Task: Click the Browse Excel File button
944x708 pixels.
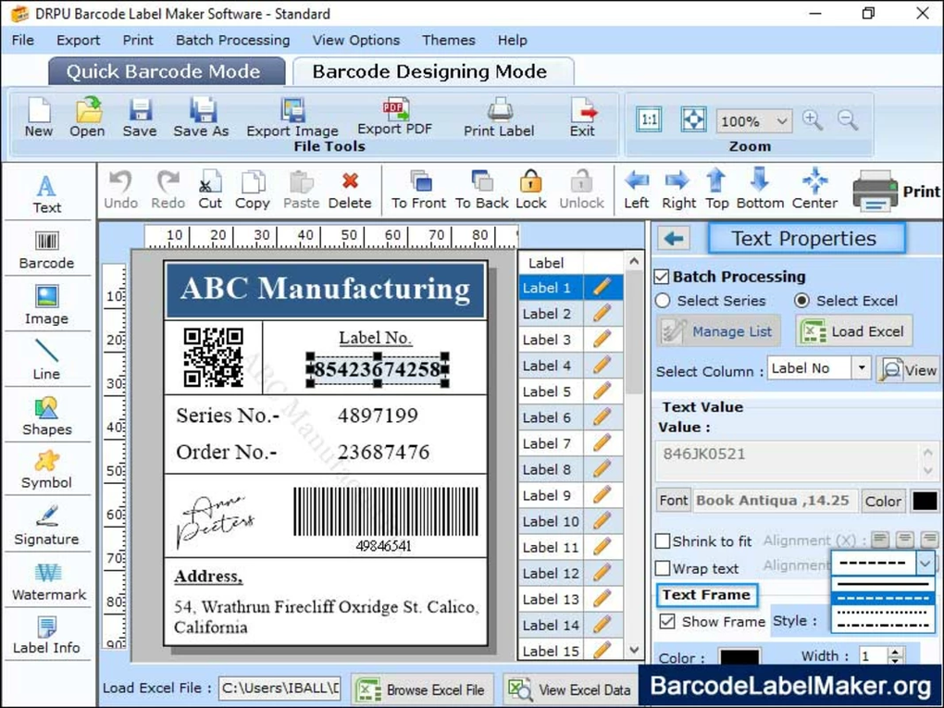Action: [x=421, y=689]
